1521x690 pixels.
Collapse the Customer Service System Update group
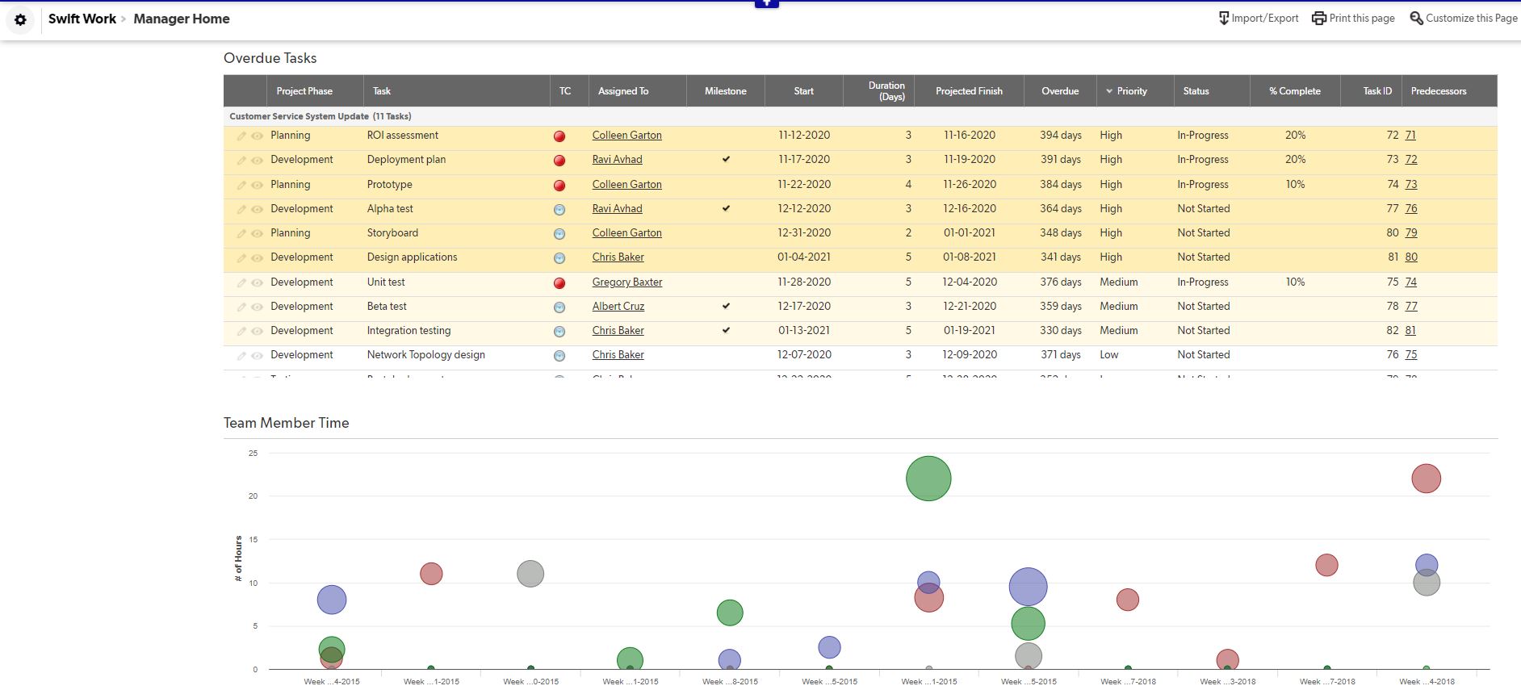(320, 116)
